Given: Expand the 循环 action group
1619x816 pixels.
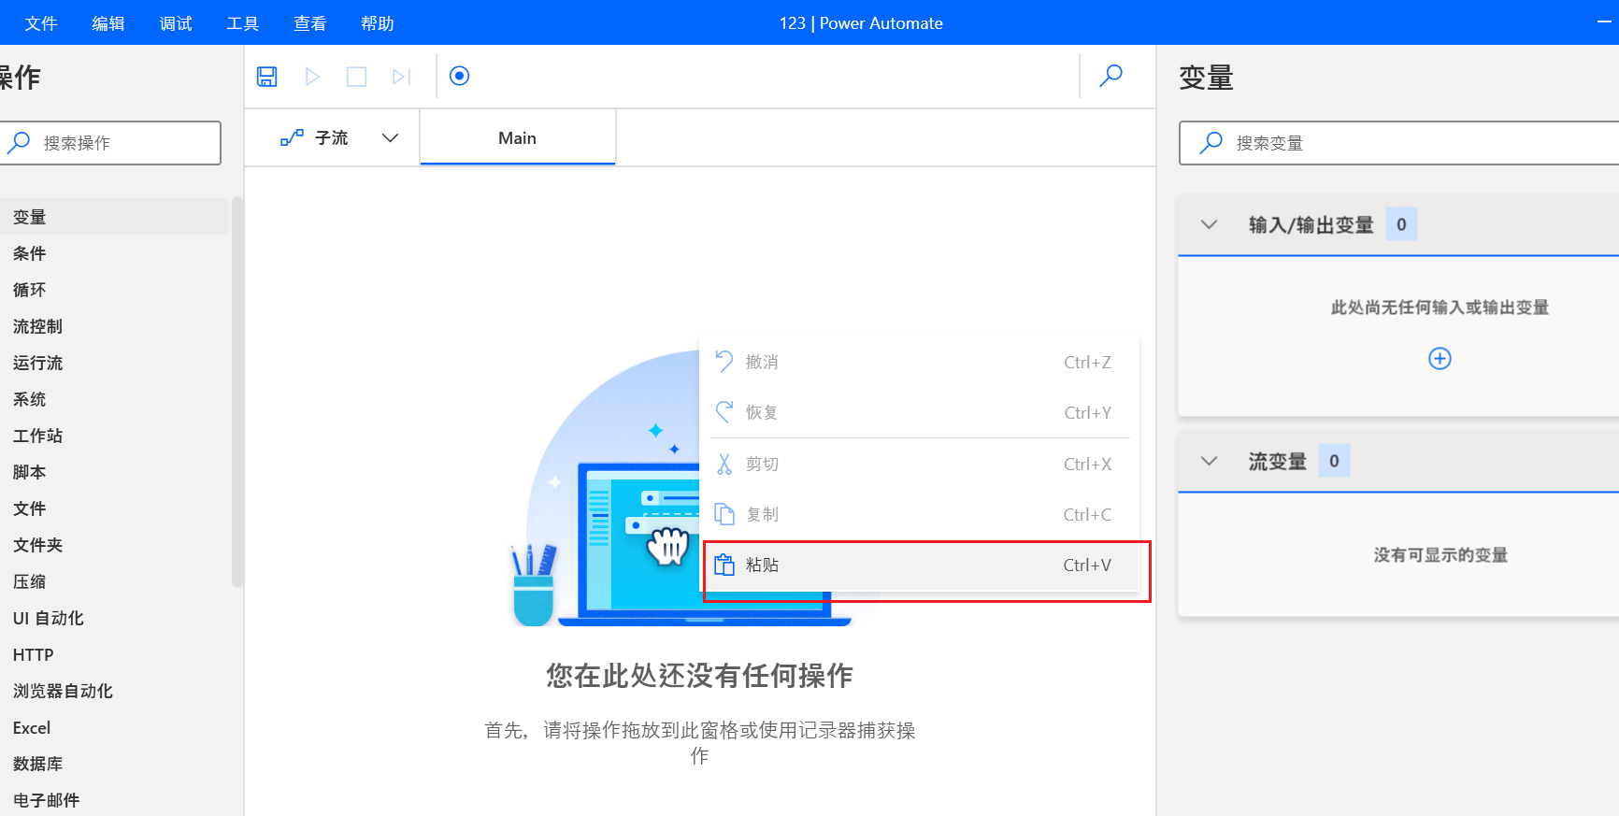Looking at the screenshot, I should coord(114,290).
